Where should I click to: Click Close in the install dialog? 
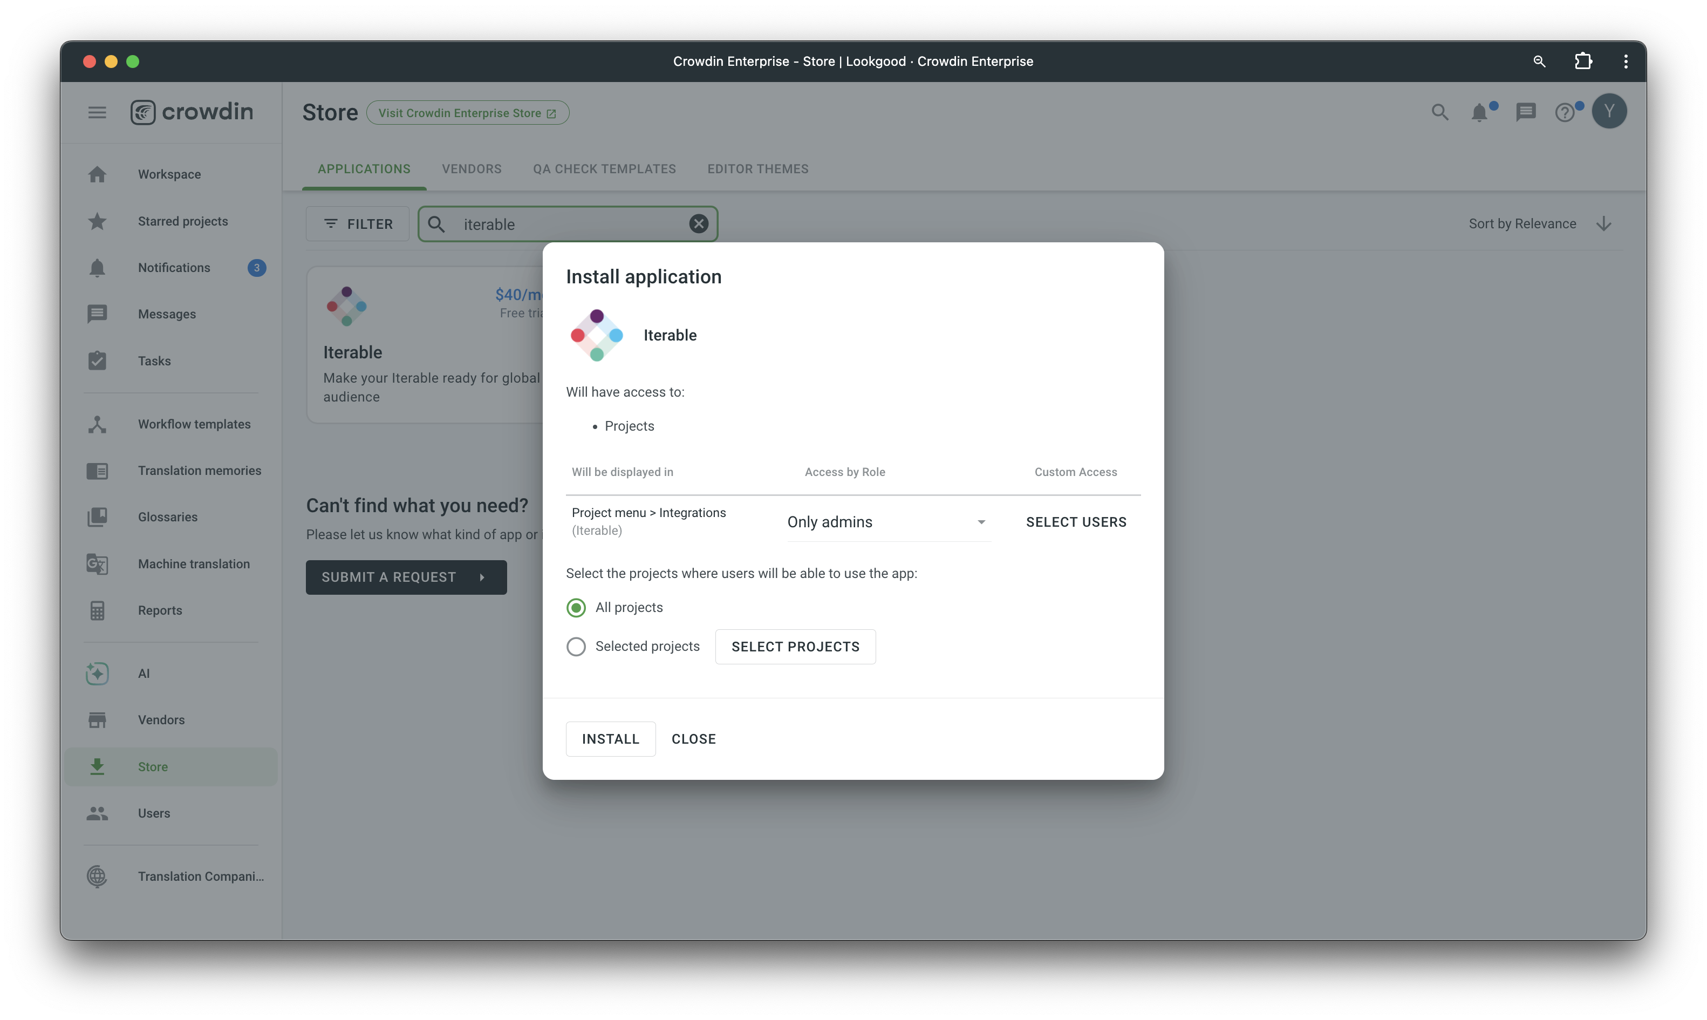tap(693, 739)
